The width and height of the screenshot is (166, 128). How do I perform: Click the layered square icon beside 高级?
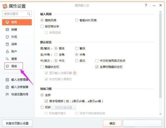[x=7, y=66]
